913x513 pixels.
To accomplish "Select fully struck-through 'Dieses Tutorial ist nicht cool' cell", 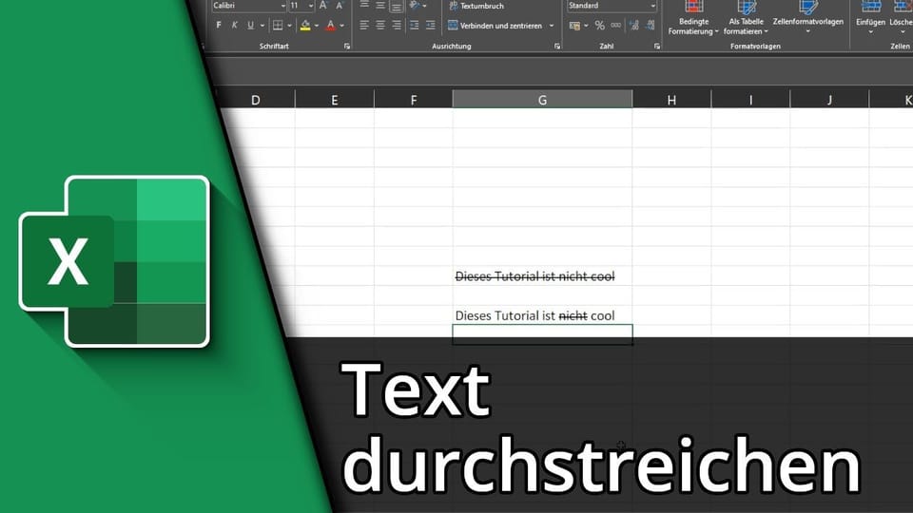I will pos(542,276).
